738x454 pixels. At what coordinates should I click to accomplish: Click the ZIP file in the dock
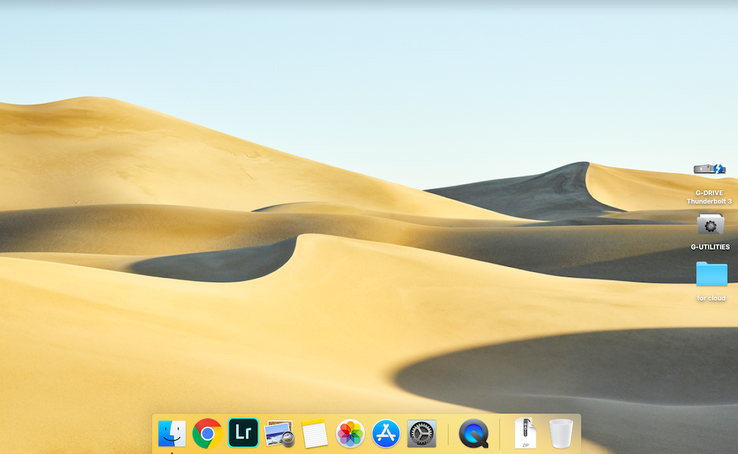[525, 433]
